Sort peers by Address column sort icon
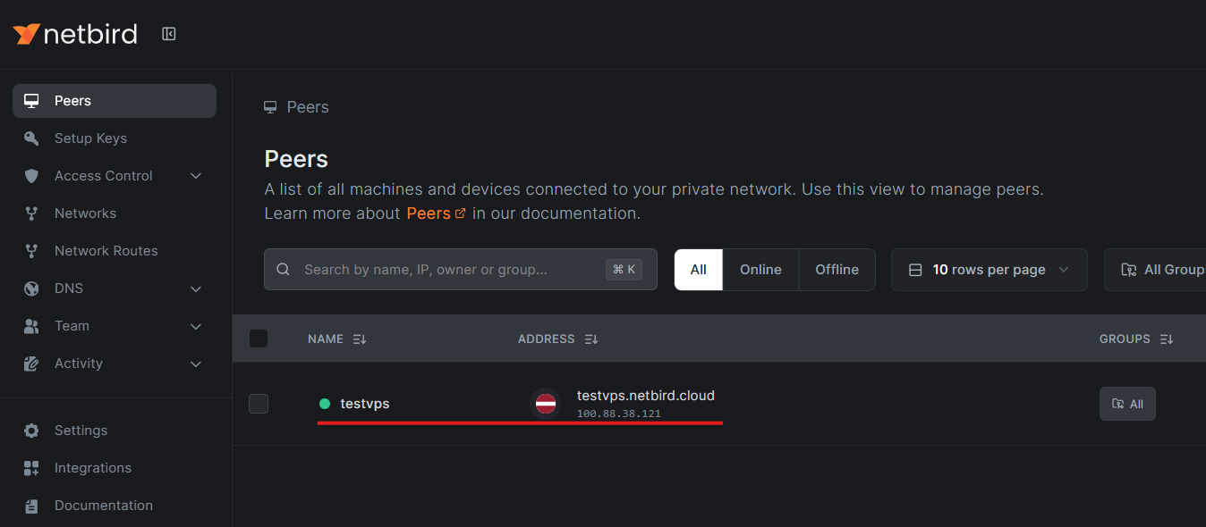 [591, 339]
